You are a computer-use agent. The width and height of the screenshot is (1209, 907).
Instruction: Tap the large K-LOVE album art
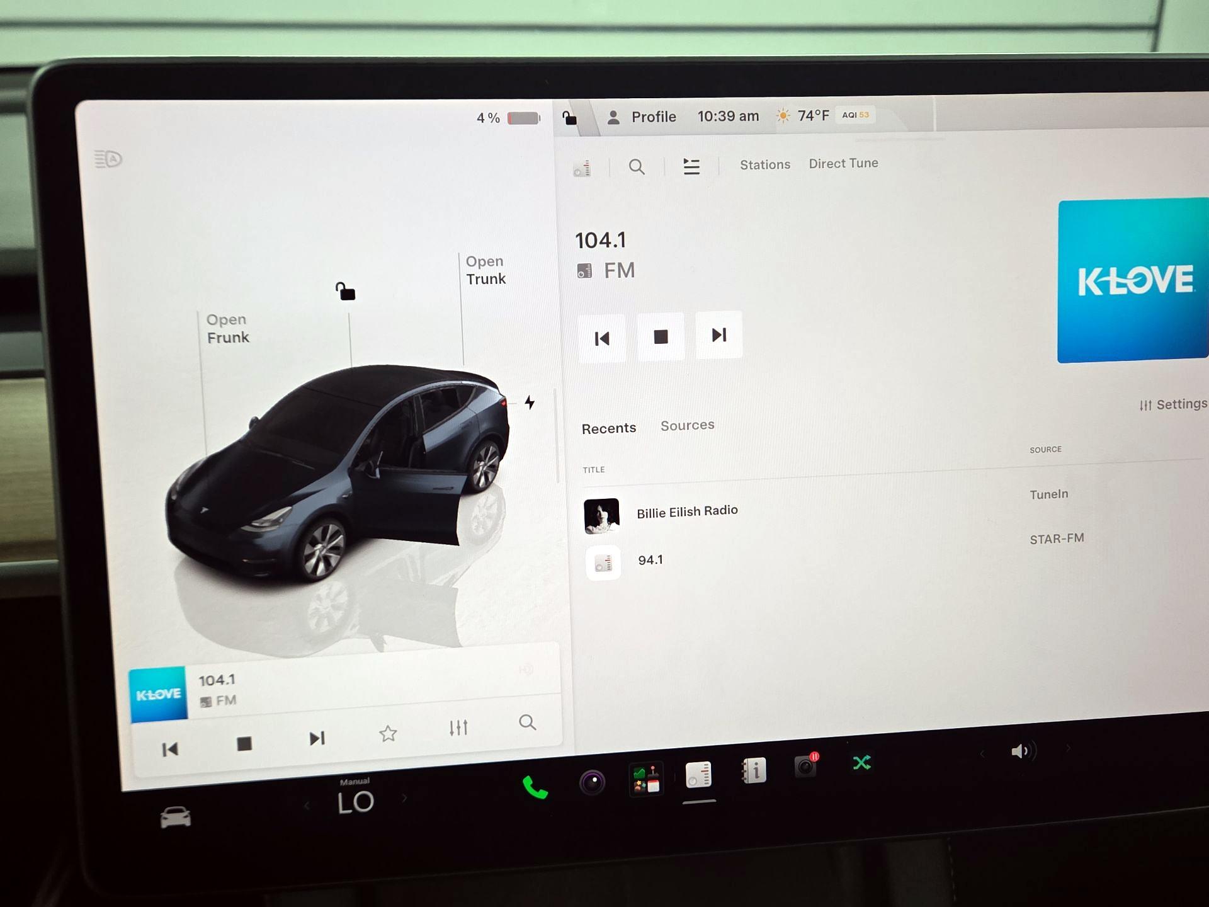tap(1133, 280)
